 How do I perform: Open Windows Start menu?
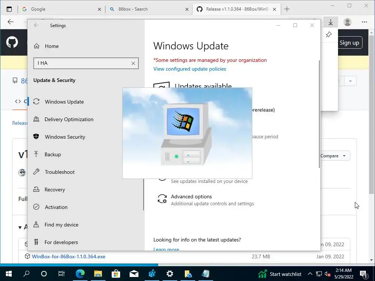9,274
